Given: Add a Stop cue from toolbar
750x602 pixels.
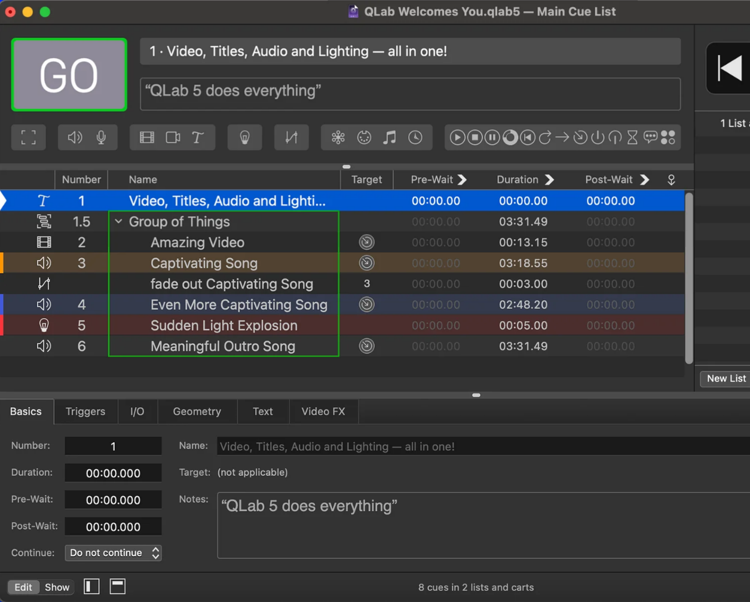Looking at the screenshot, I should [475, 137].
